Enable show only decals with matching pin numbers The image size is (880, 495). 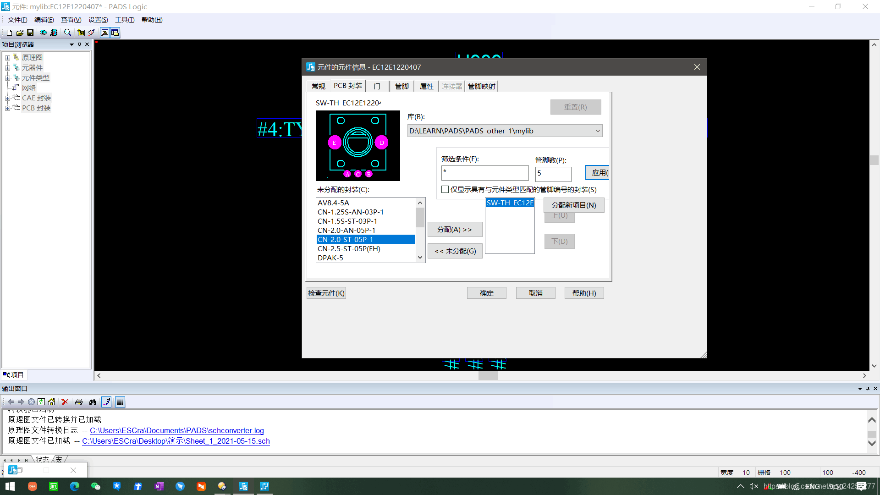(x=445, y=189)
